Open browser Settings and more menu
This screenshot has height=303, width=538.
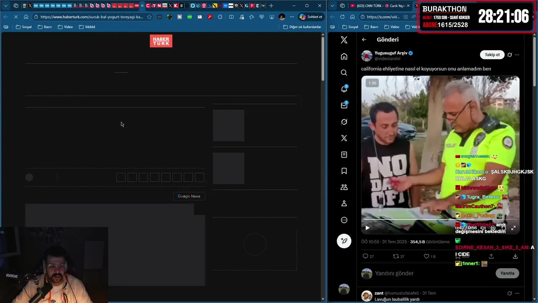(292, 17)
